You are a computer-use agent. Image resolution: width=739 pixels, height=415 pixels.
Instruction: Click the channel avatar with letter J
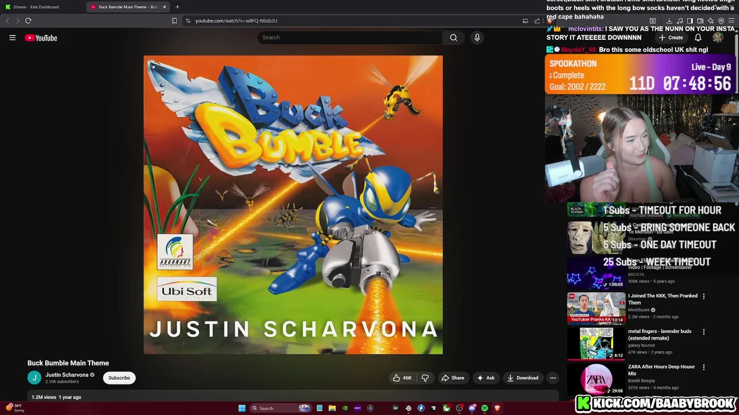35,378
